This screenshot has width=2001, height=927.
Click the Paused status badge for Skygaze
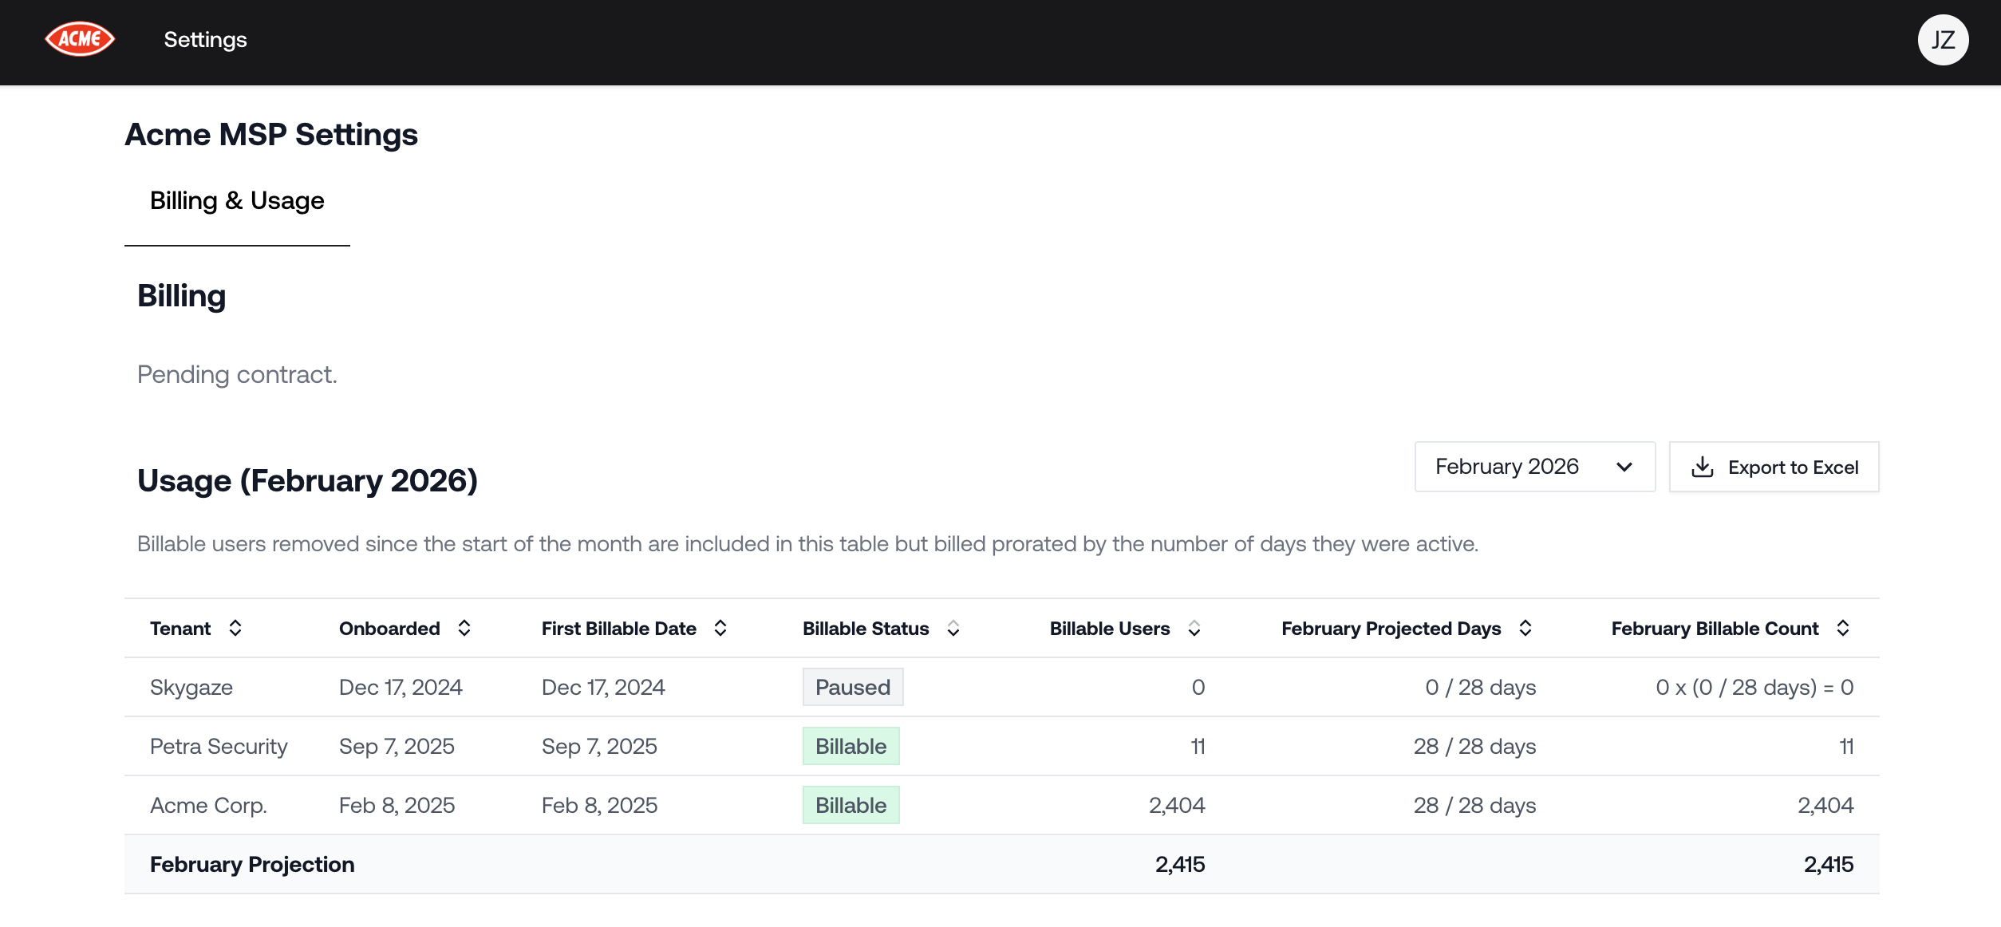click(x=852, y=687)
